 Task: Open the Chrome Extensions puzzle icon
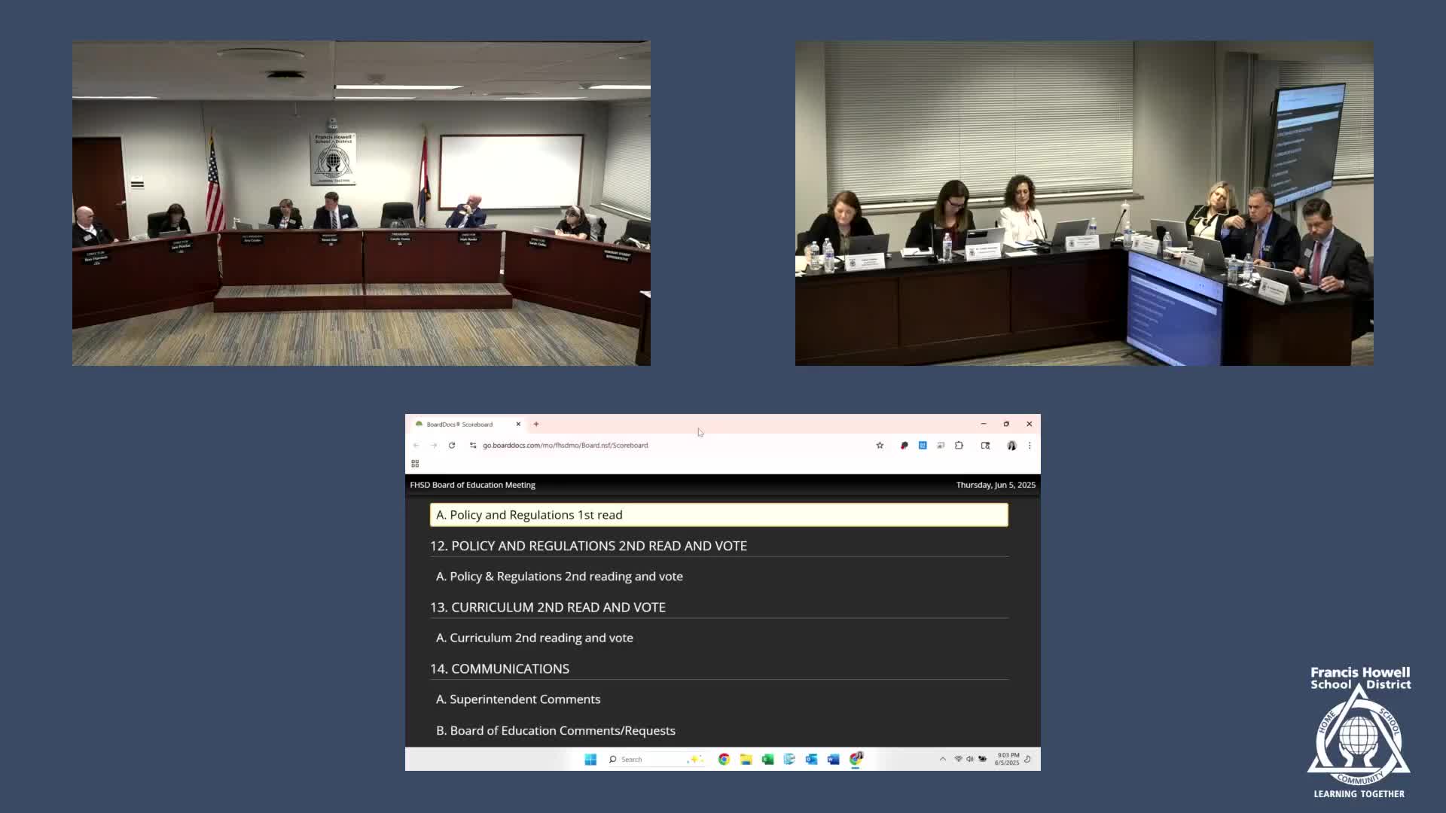click(959, 446)
